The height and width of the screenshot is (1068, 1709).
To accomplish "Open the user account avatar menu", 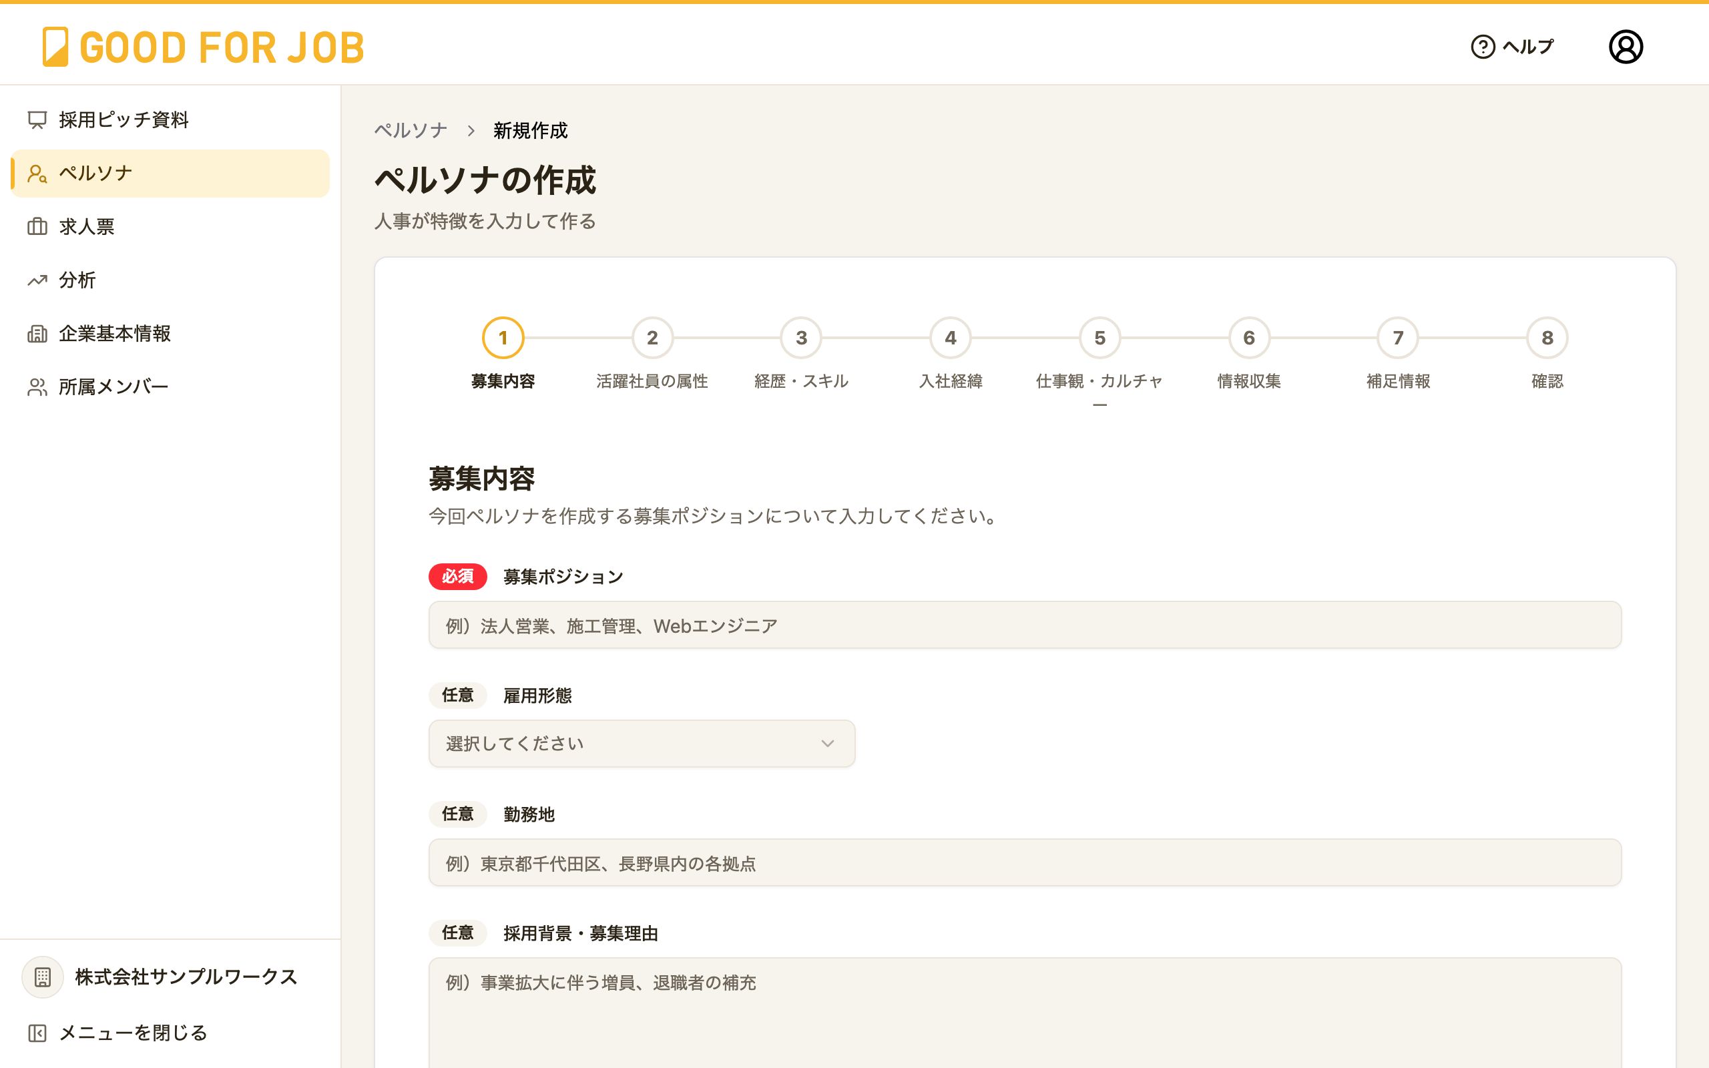I will click(x=1626, y=47).
